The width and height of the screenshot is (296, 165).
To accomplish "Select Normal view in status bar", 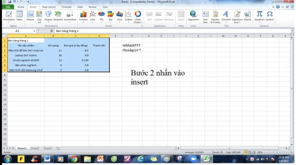I will click(246, 152).
